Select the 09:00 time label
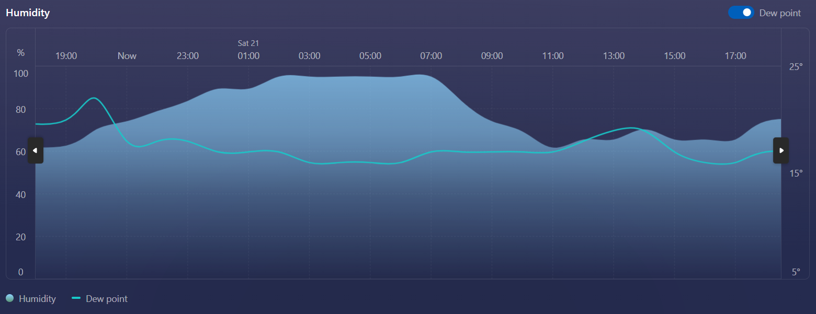 (492, 56)
